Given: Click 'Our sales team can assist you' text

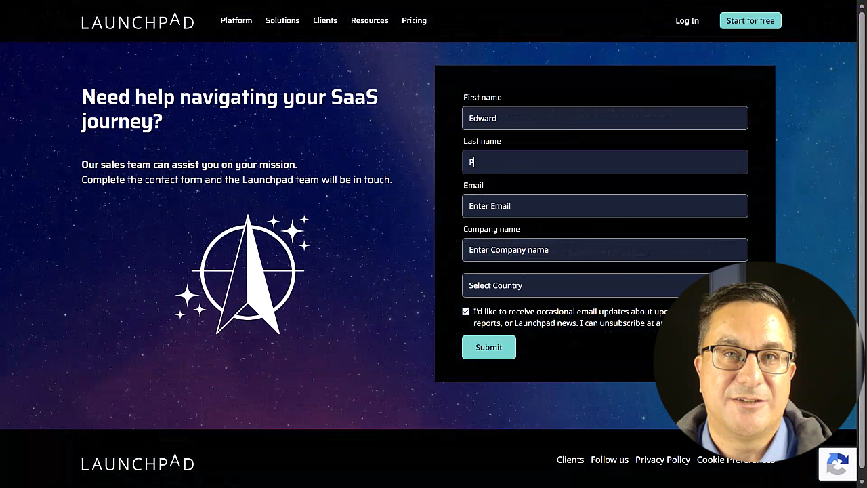Looking at the screenshot, I should click(189, 165).
